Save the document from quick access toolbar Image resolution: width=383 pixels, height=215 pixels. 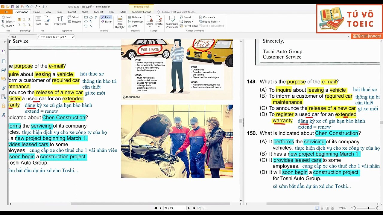tap(13, 7)
